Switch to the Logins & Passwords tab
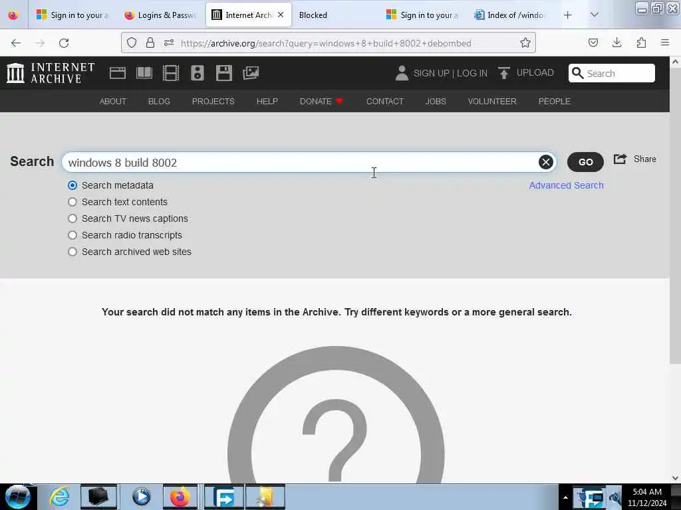 [x=161, y=15]
